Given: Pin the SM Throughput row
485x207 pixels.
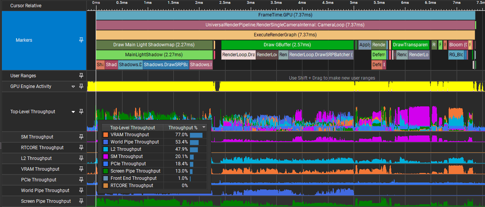Looking at the screenshot, I should point(81,137).
